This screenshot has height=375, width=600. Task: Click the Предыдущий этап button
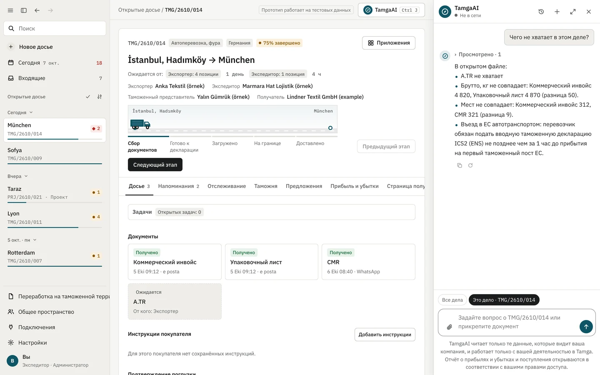[x=386, y=147]
